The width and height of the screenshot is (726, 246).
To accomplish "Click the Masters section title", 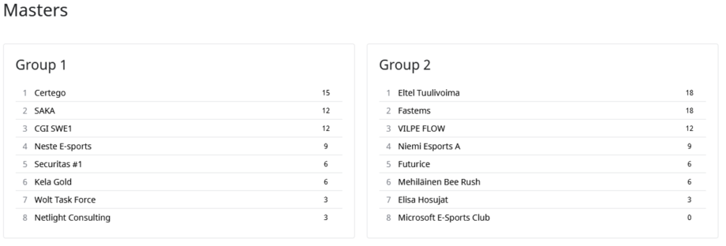I will [x=35, y=10].
